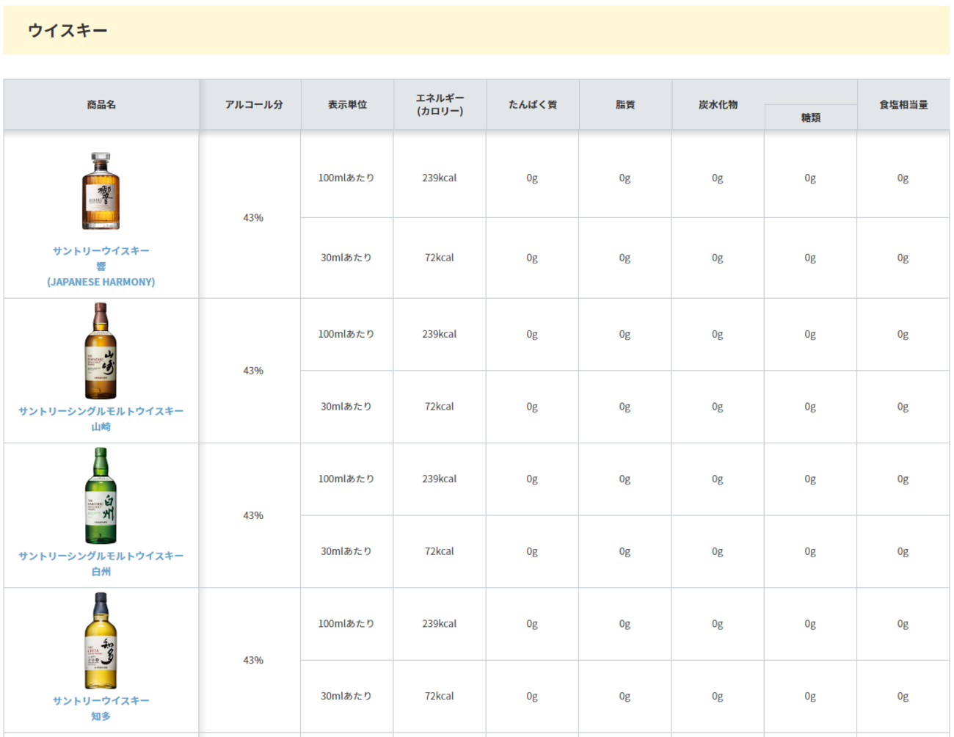
Task: Click 100mlあたり in the 白州 row
Action: [x=346, y=479]
